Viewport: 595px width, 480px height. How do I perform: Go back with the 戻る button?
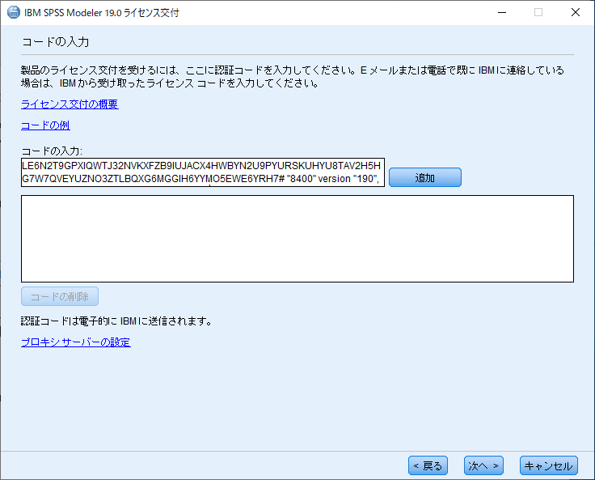(428, 465)
